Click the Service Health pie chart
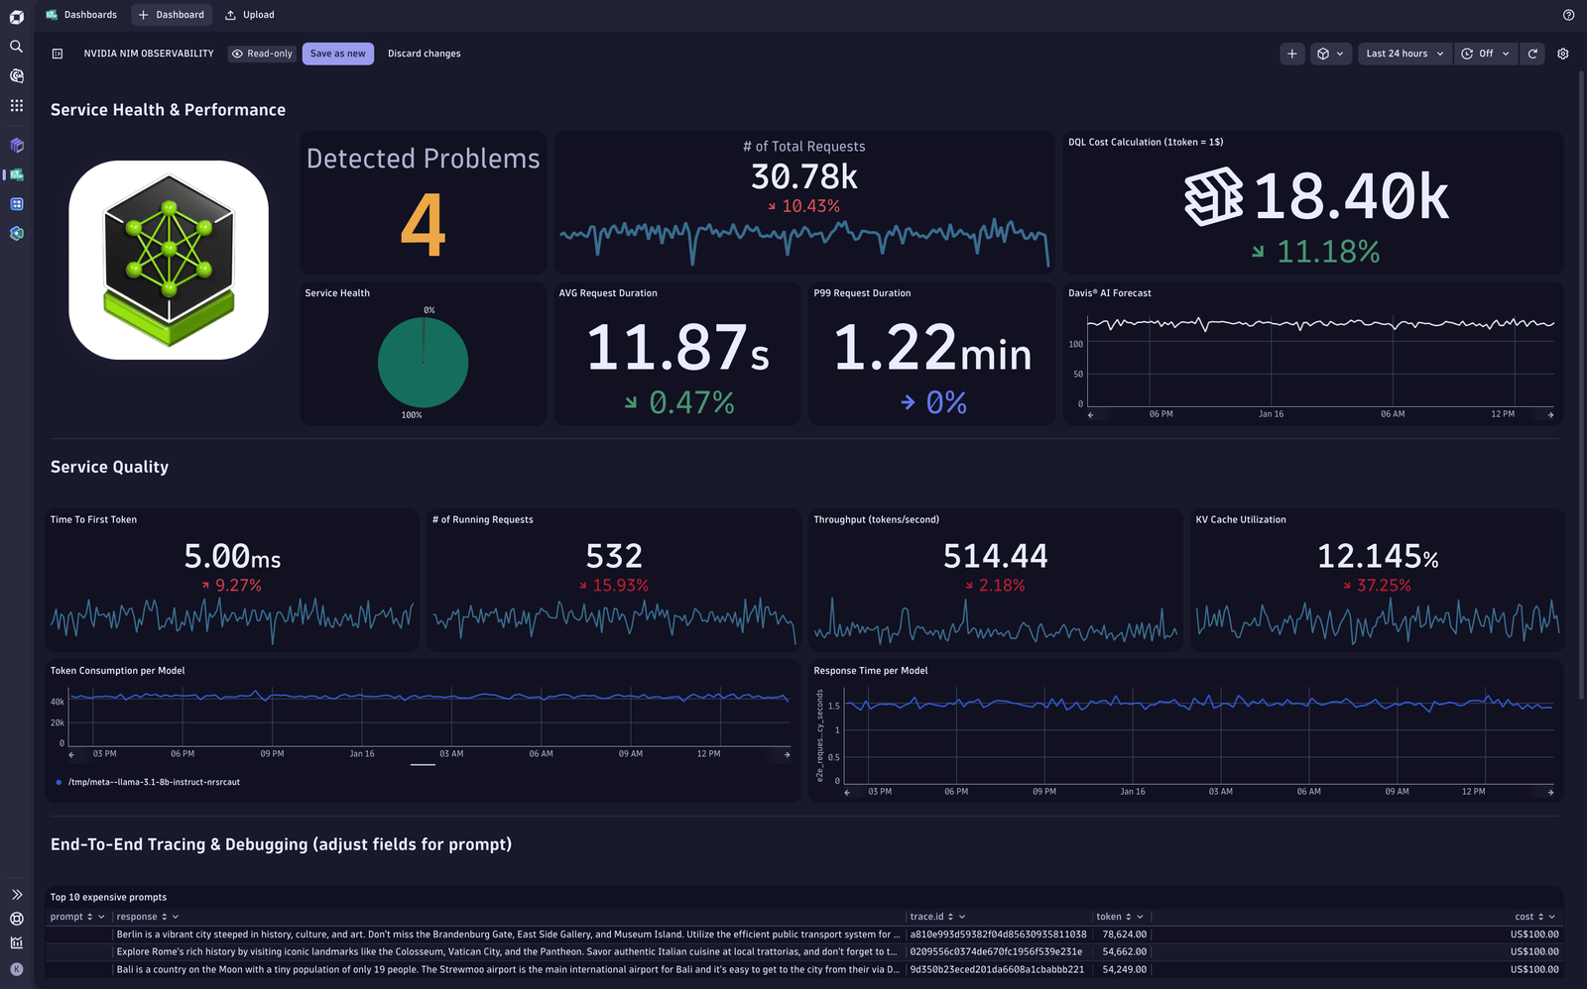Viewport: 1587px width, 989px height. click(x=424, y=362)
